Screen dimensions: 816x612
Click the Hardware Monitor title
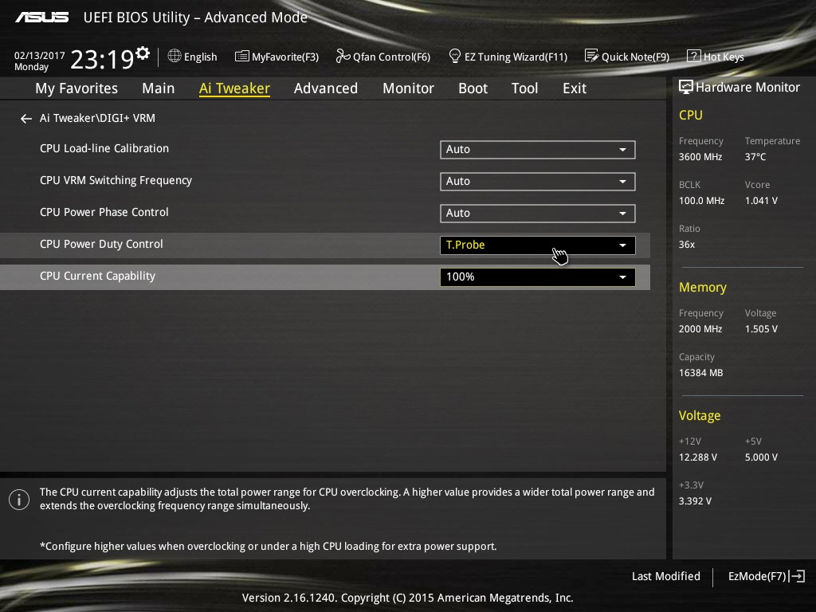[x=747, y=88]
